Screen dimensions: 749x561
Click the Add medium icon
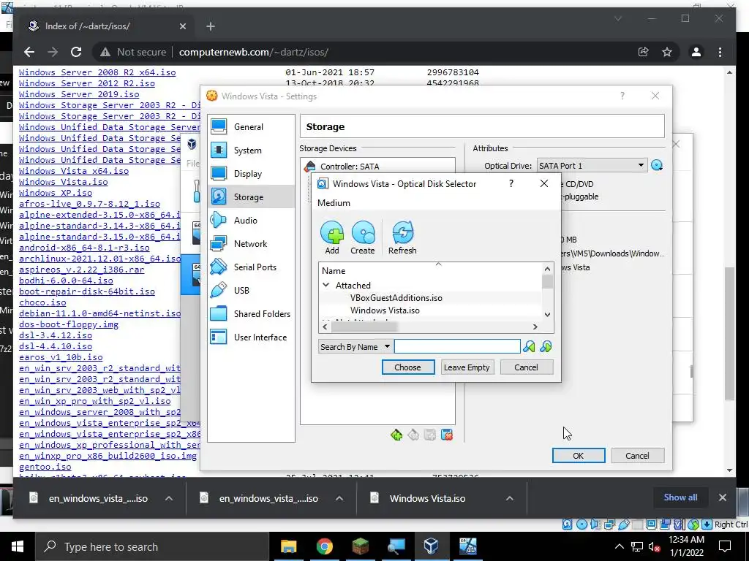332,233
